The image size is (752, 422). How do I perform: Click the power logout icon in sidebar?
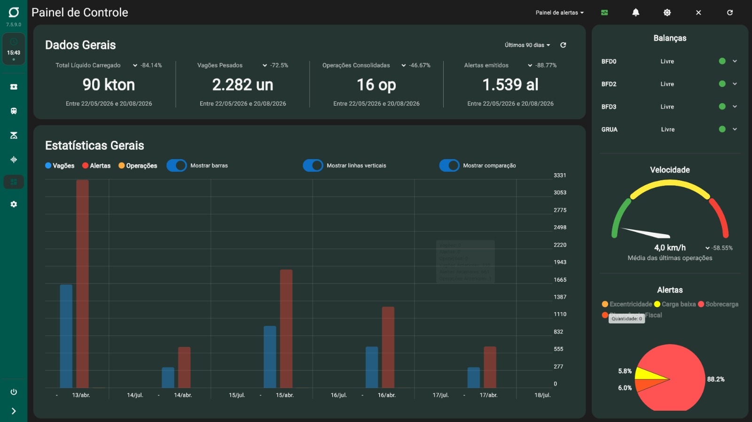coord(14,392)
